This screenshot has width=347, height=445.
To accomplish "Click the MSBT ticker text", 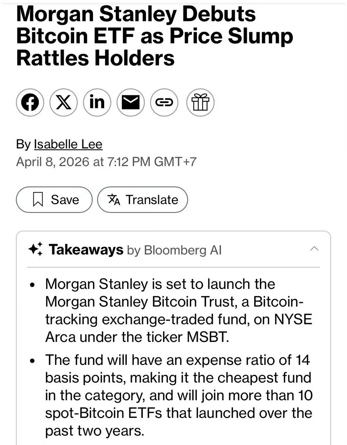I will (205, 337).
